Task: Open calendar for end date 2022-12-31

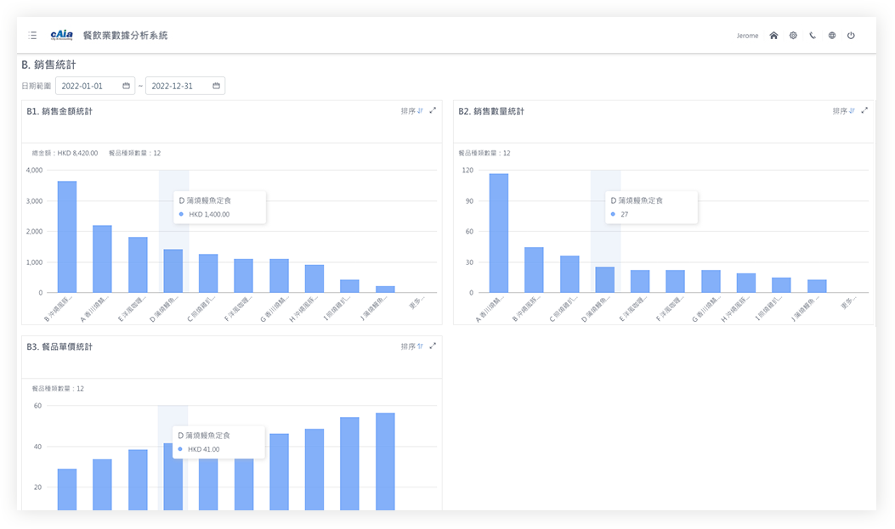Action: point(217,86)
